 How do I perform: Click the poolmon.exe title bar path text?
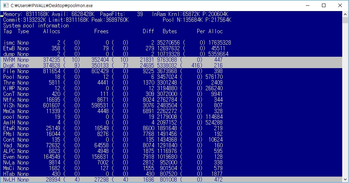(52, 6)
